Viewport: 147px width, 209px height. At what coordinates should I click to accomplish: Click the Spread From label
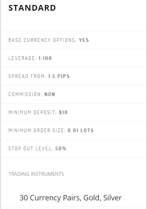[27, 76]
